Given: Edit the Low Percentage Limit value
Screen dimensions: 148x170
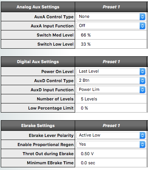Looking at the screenshot, I should [111, 108].
